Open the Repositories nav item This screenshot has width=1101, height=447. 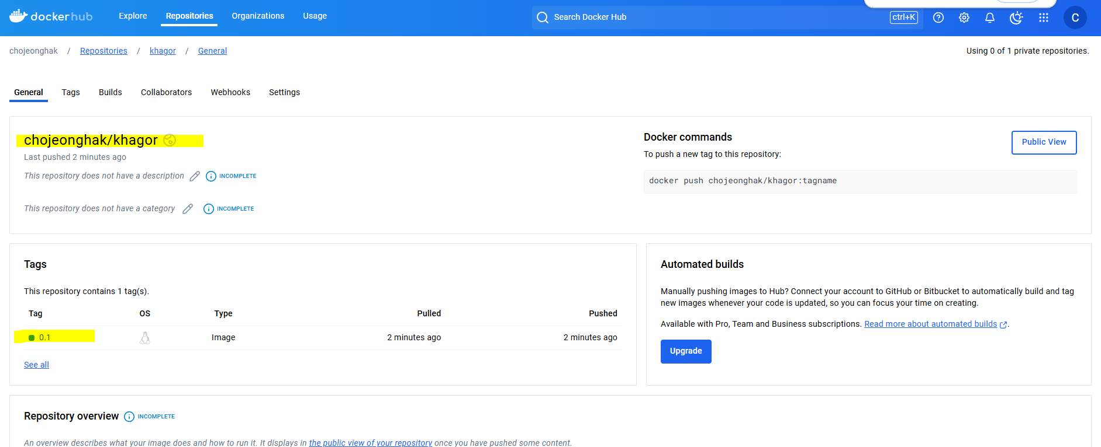(x=189, y=16)
